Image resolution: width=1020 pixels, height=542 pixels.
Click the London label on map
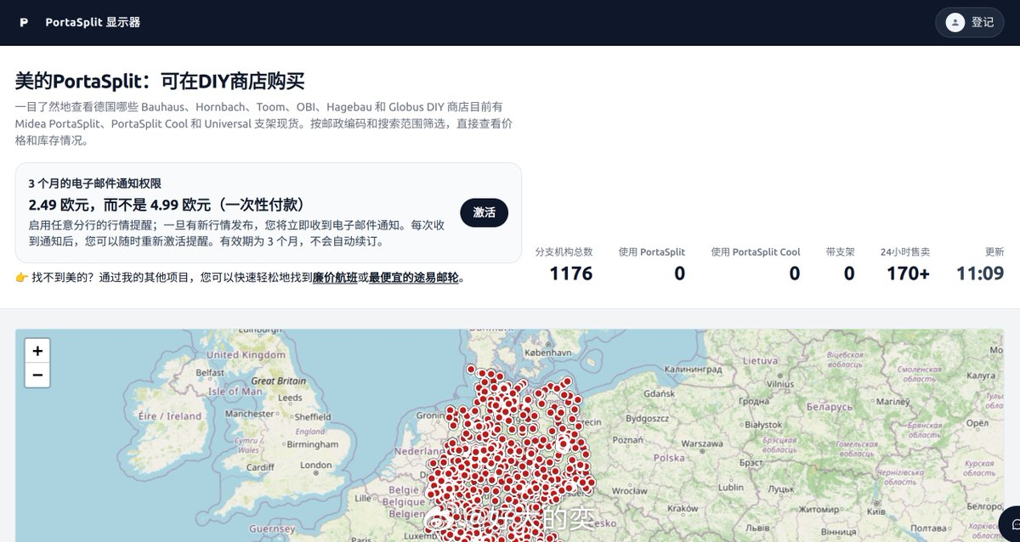click(x=315, y=465)
